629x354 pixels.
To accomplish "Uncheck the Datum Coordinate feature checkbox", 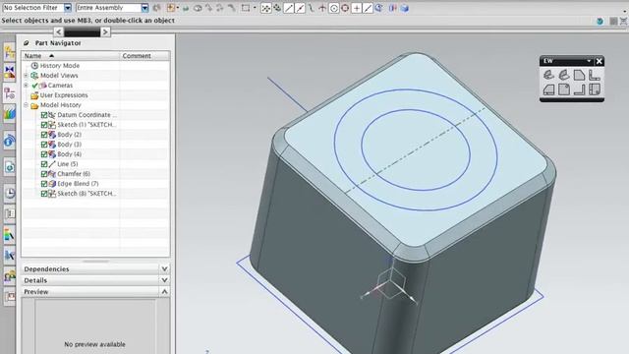I will tap(44, 115).
